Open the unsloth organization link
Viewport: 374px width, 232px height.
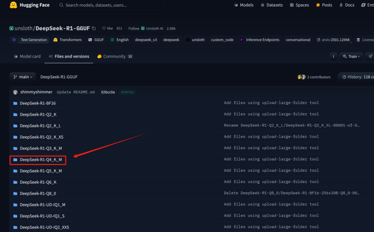pyautogui.click(x=24, y=28)
